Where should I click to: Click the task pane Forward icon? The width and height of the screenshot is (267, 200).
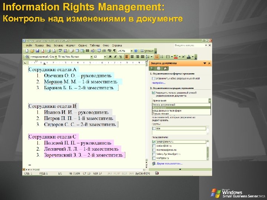(159, 69)
